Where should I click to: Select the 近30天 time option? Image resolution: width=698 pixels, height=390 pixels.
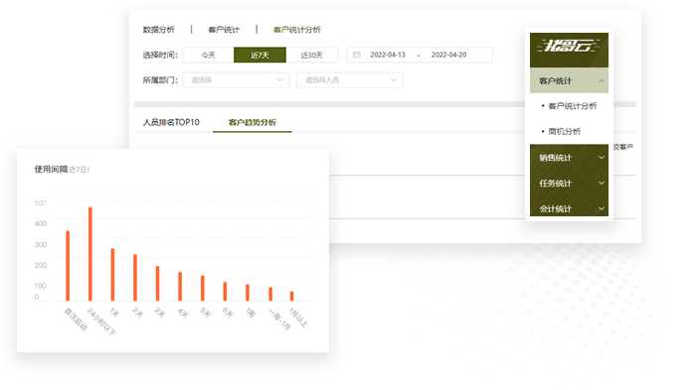[311, 55]
